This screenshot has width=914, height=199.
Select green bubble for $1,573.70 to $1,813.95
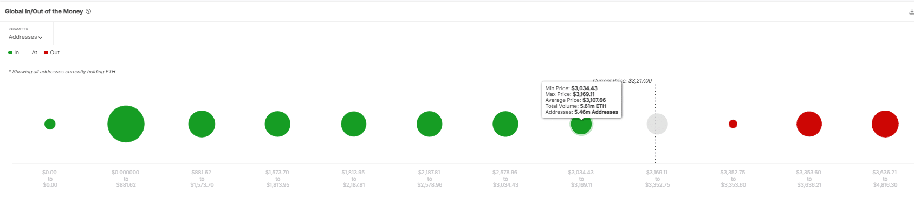[x=277, y=124]
